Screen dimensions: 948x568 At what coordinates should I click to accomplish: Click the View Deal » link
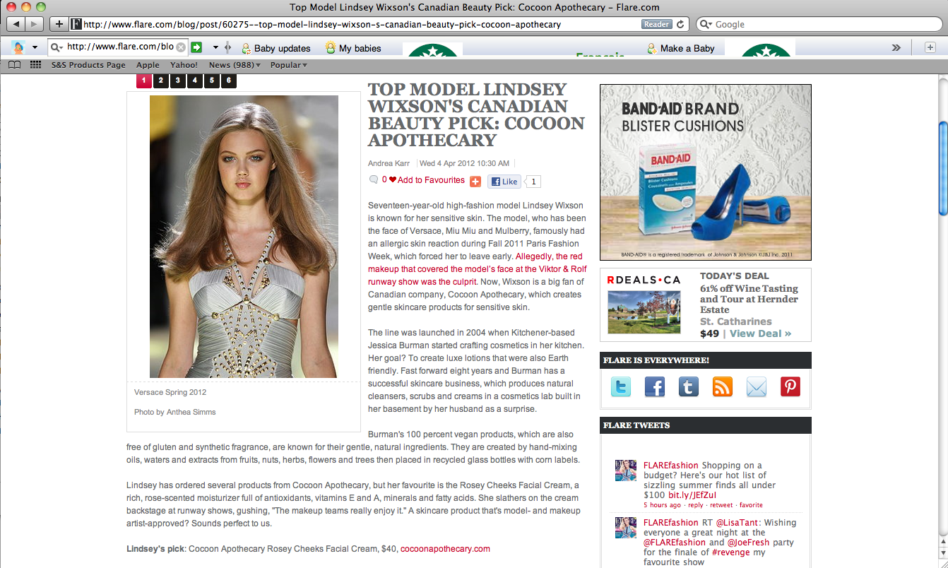point(760,333)
